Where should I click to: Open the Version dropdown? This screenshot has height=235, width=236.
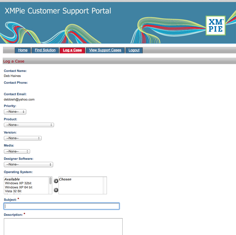(x=23, y=138)
